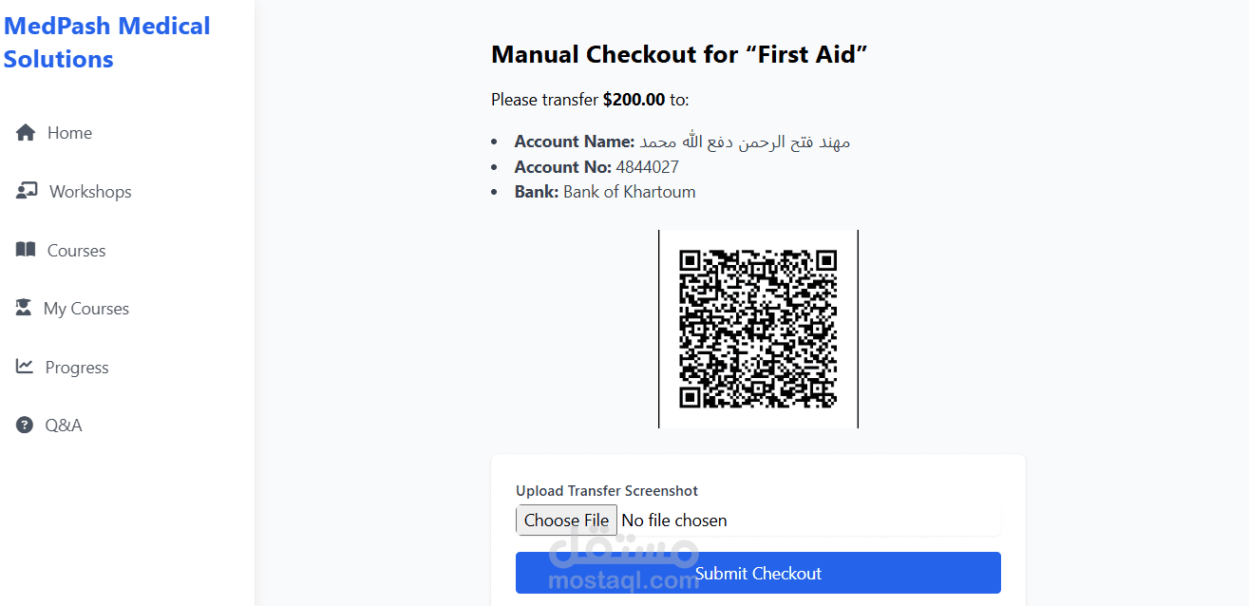The image size is (1249, 606).
Task: Click the Home house icon
Action: pyautogui.click(x=26, y=133)
